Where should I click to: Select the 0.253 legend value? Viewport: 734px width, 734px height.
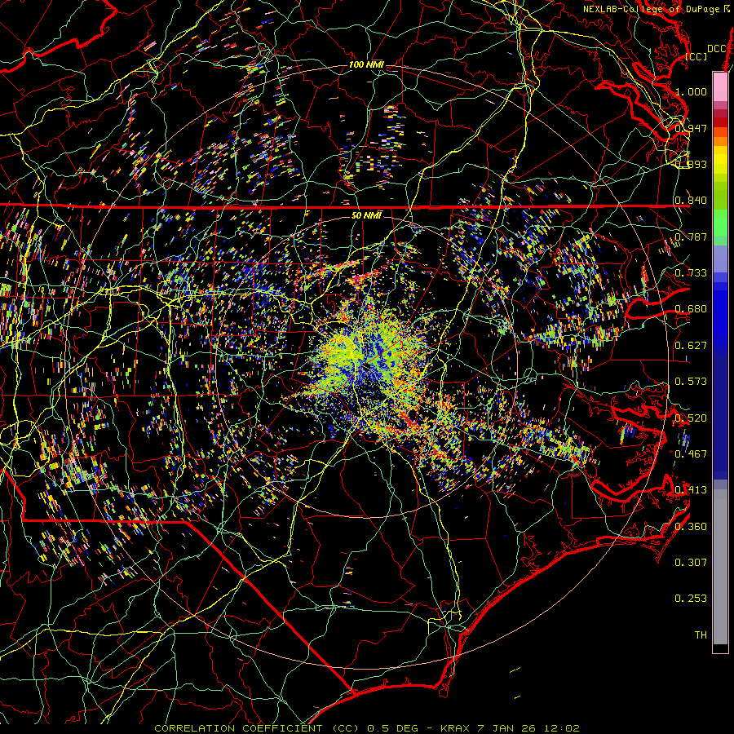click(691, 599)
